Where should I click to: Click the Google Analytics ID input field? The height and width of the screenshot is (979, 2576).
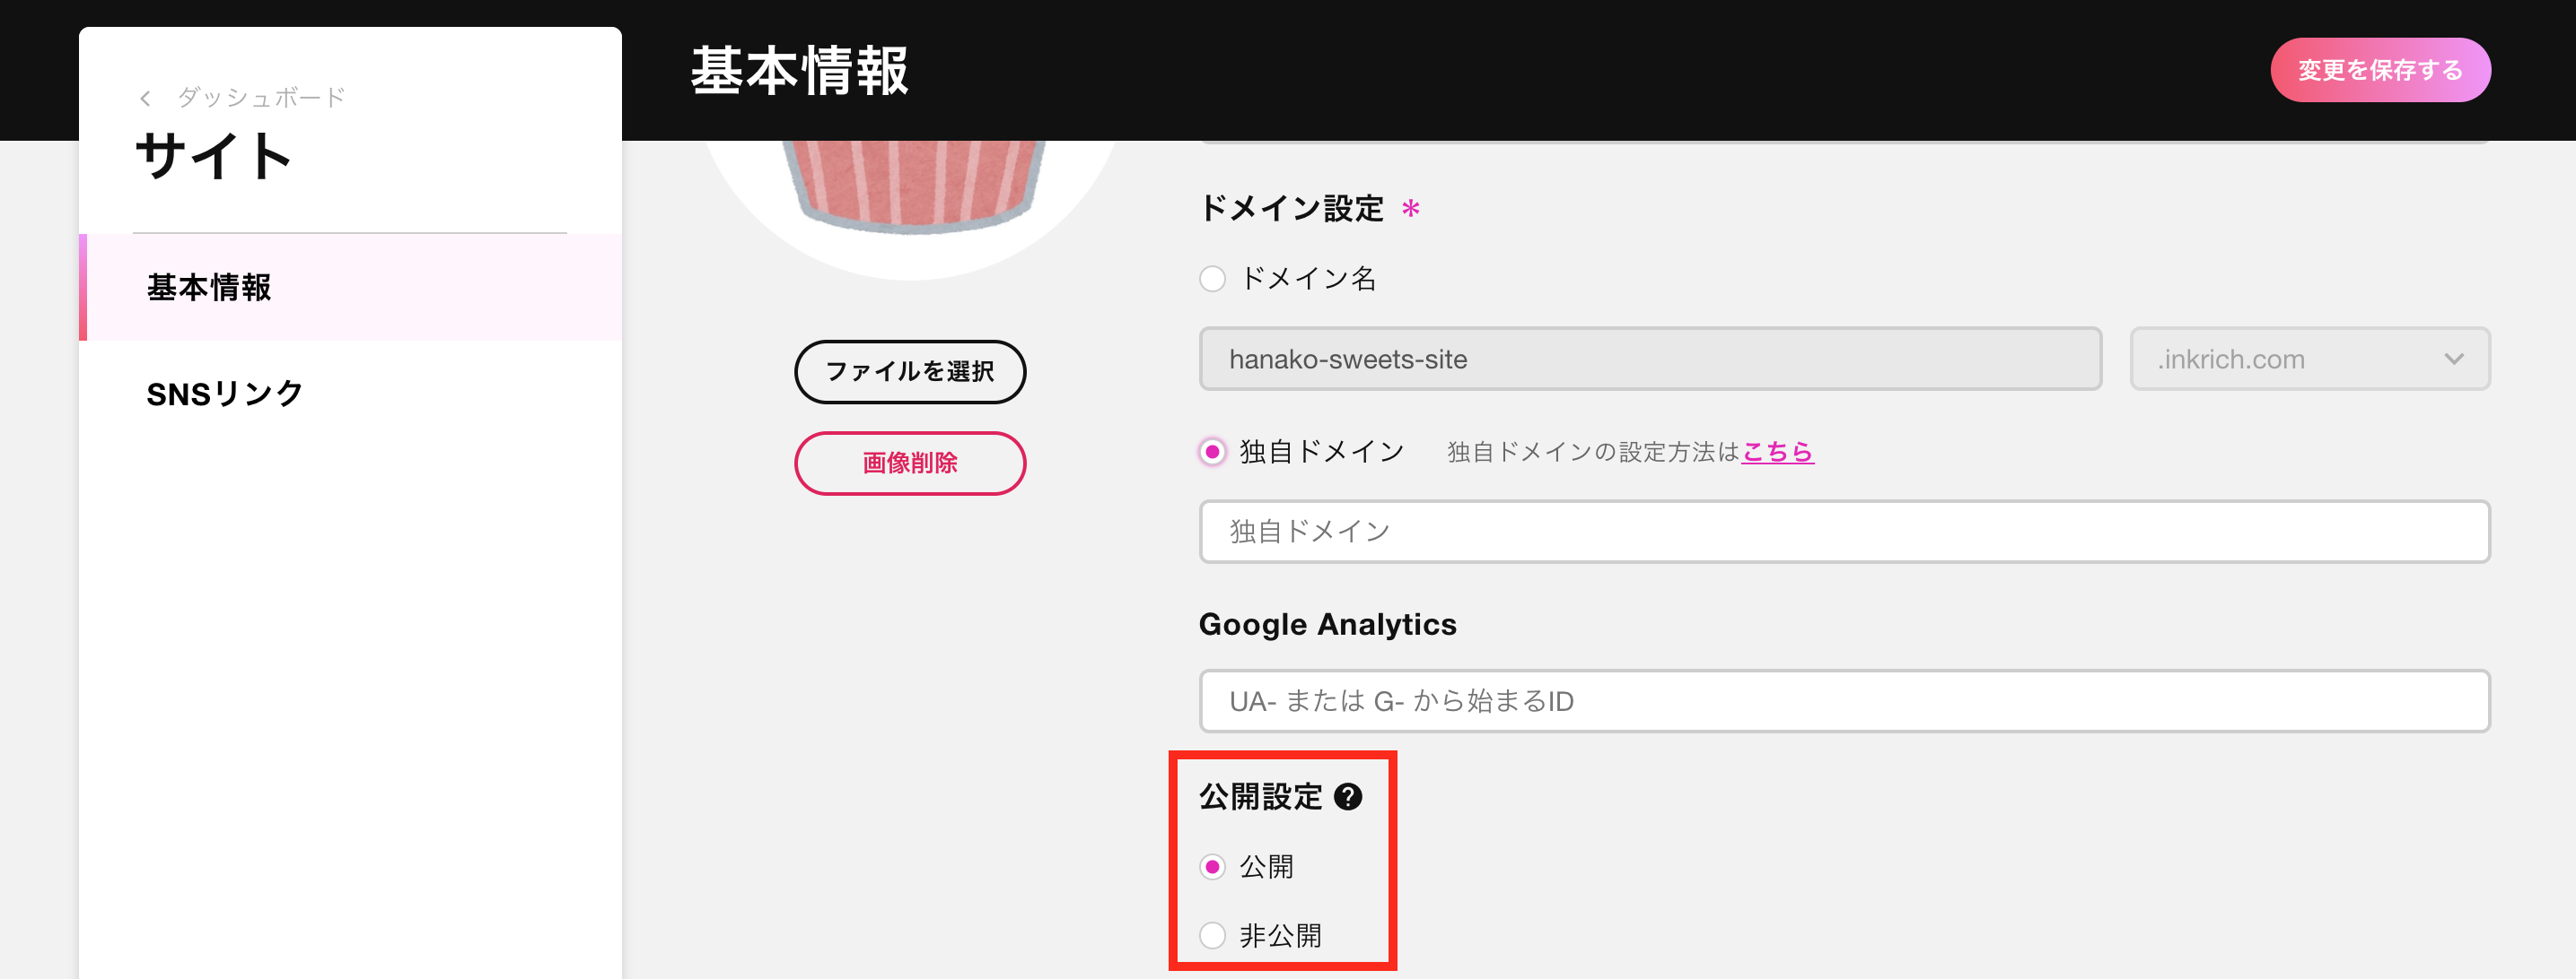click(x=1844, y=701)
